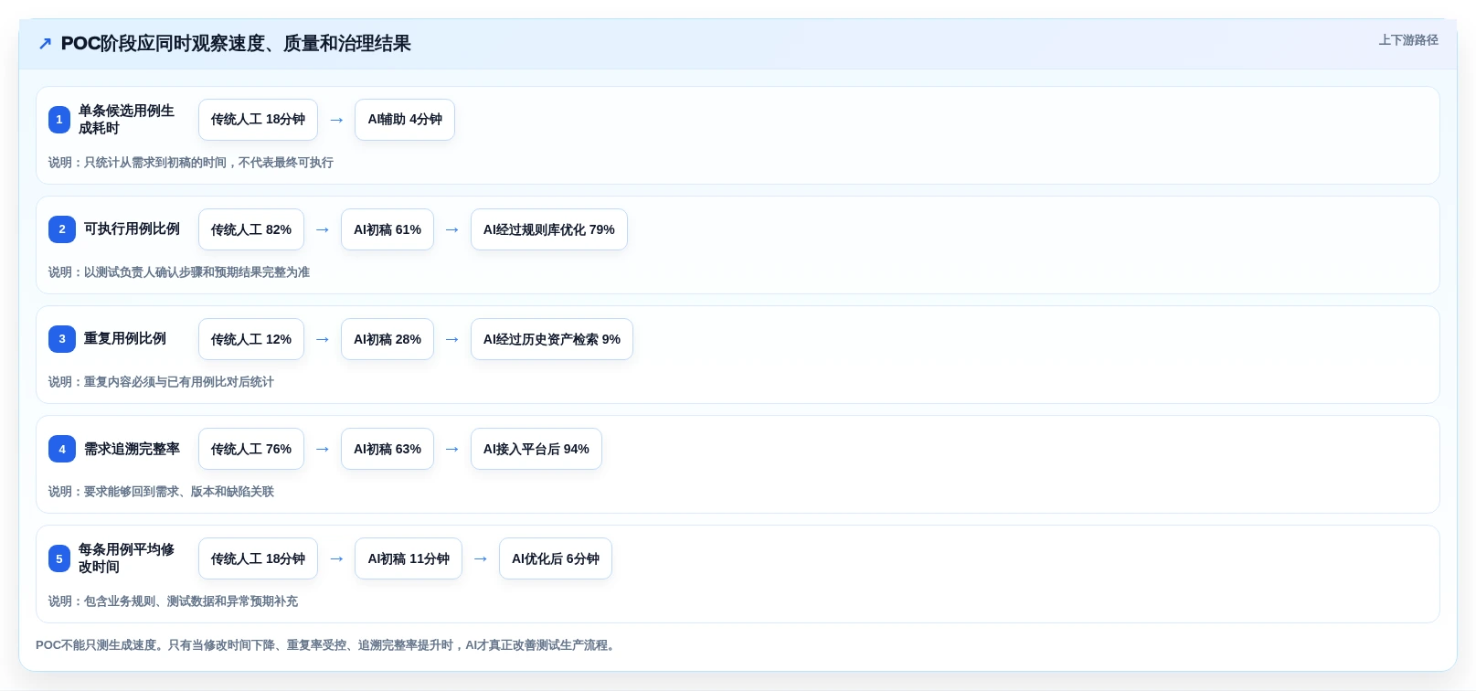The height and width of the screenshot is (691, 1476).
Task: Click the note 包含业务规则、测试数据和异常预期补充
Action: (173, 601)
